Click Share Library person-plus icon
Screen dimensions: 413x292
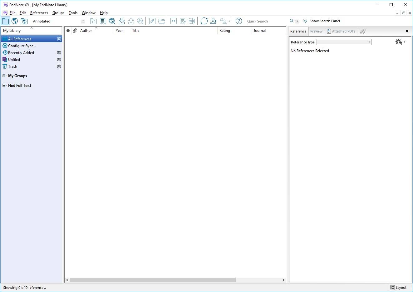(214, 21)
